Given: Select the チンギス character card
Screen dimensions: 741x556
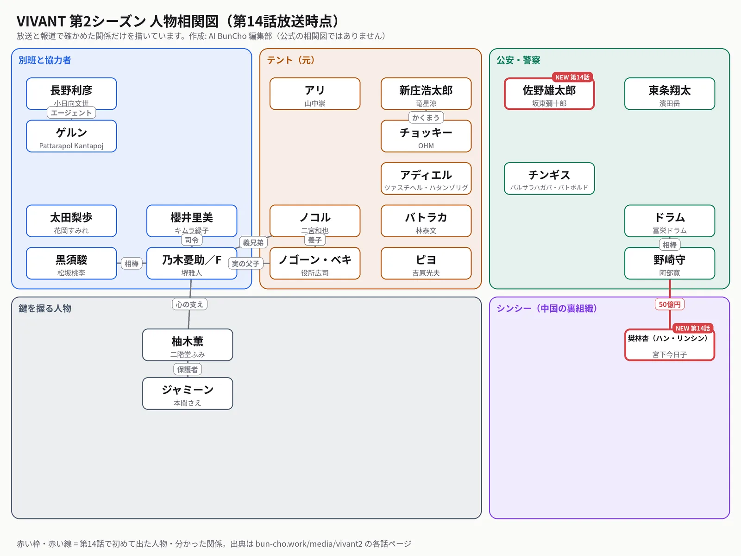Looking at the screenshot, I should click(x=549, y=178).
